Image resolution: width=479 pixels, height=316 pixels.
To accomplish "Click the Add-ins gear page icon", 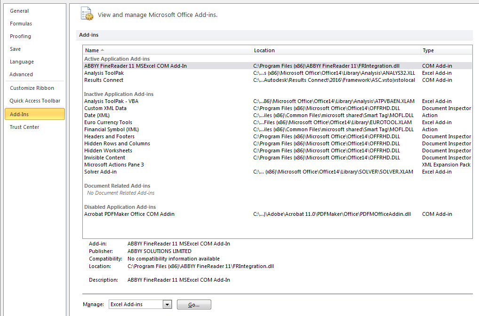I will (87, 14).
